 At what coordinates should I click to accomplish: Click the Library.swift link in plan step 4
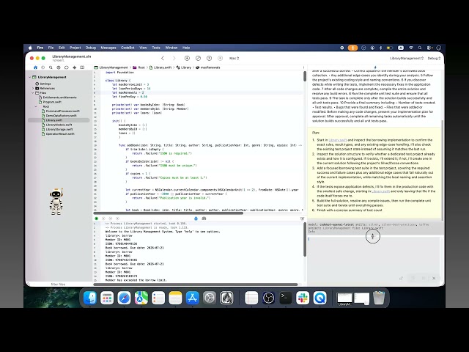pos(380,191)
